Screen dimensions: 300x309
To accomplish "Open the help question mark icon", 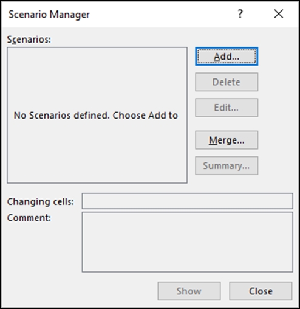I will (240, 14).
